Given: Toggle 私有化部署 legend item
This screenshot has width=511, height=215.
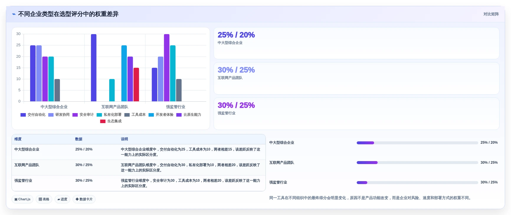Looking at the screenshot, I should coord(109,115).
